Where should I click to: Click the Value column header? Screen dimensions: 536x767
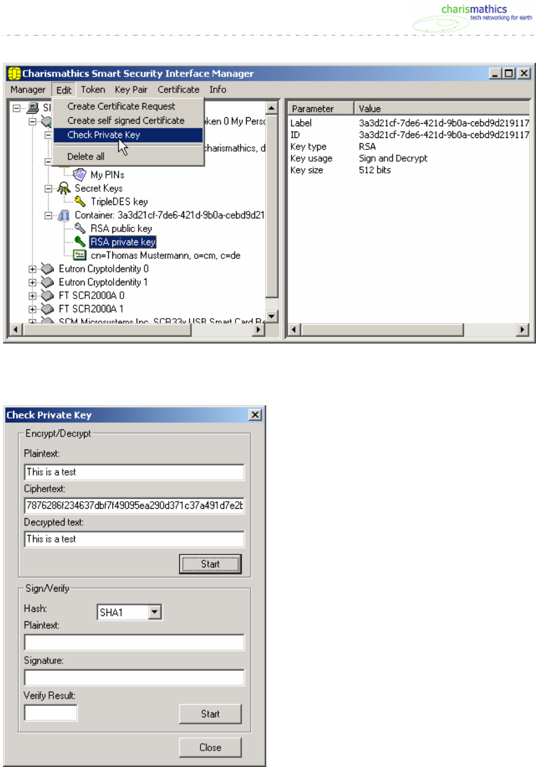(x=442, y=109)
